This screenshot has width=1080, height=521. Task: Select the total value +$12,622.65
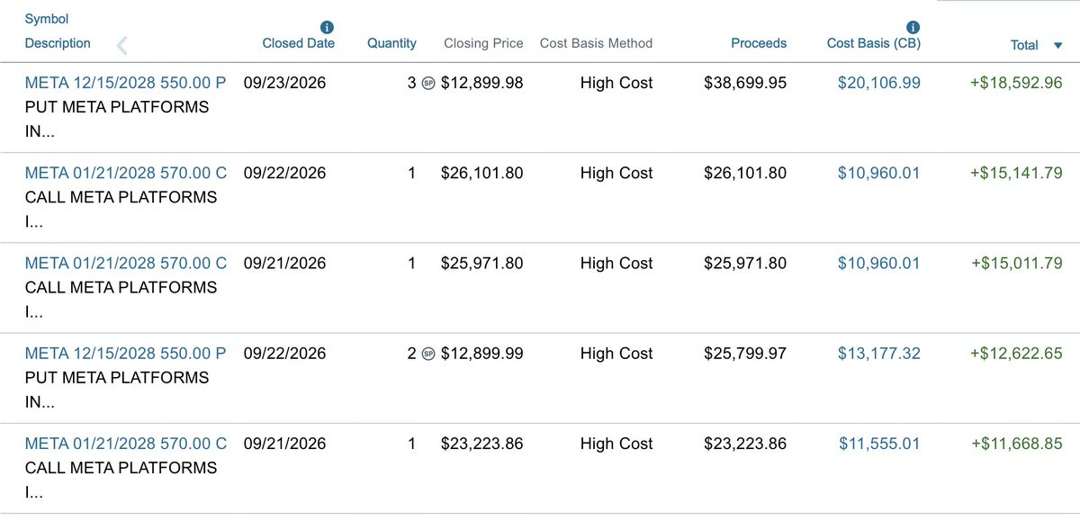pos(1016,353)
